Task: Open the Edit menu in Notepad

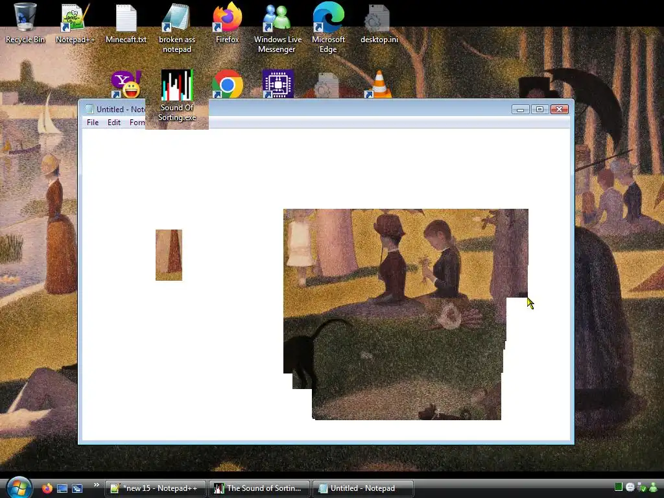Action: (114, 123)
